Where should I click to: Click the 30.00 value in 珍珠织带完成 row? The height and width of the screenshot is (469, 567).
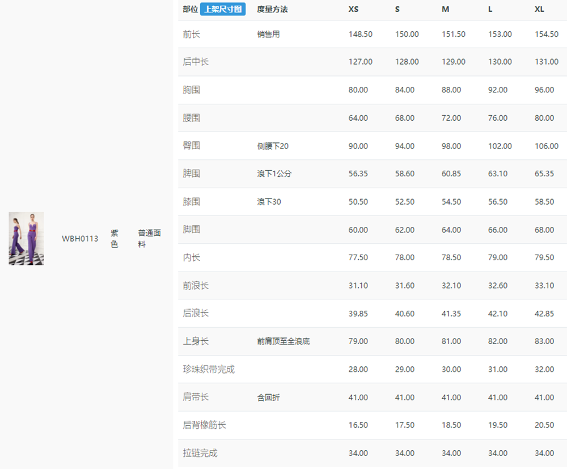point(451,369)
